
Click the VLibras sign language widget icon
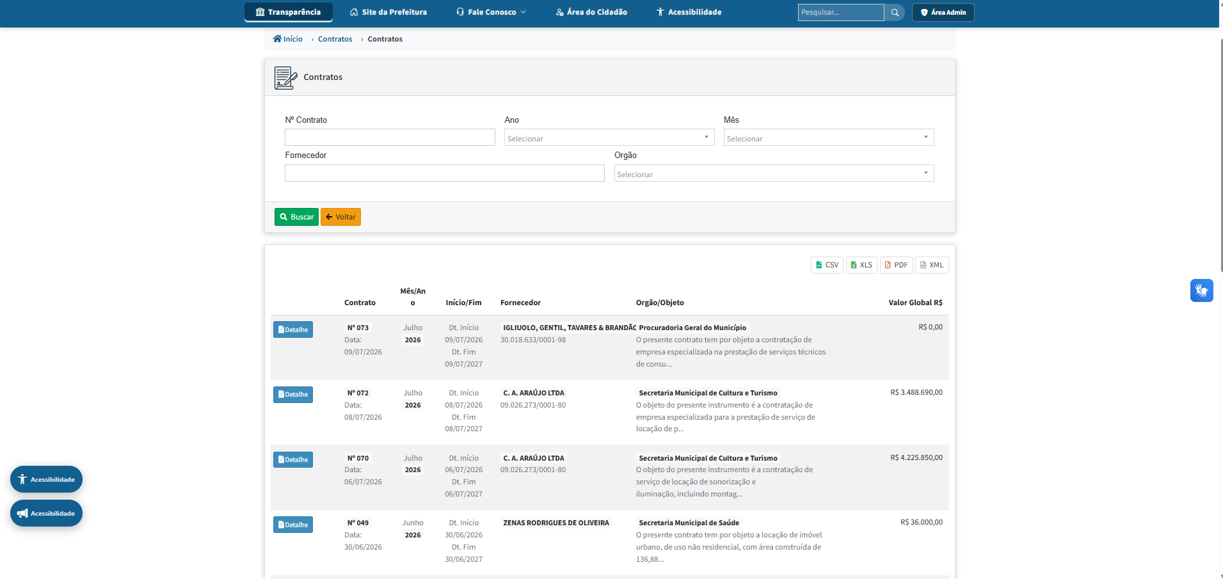point(1201,290)
